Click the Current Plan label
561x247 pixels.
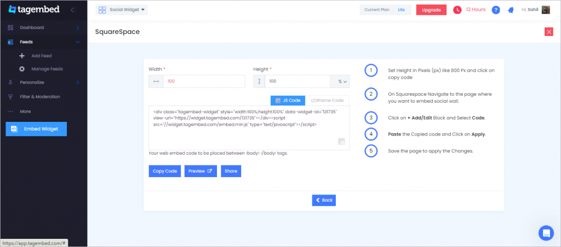coord(377,10)
